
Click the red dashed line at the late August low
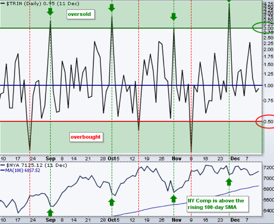pyautogui.click(x=30, y=90)
